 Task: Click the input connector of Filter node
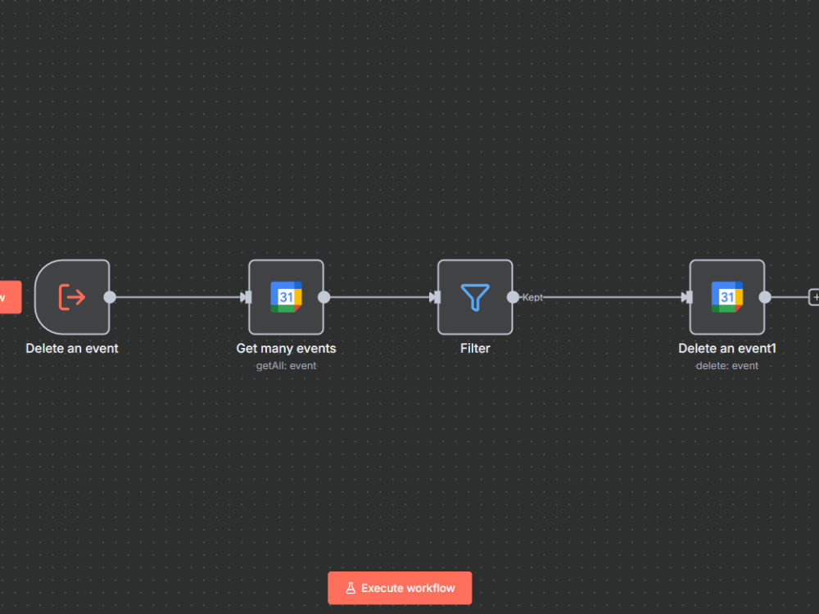coord(437,297)
